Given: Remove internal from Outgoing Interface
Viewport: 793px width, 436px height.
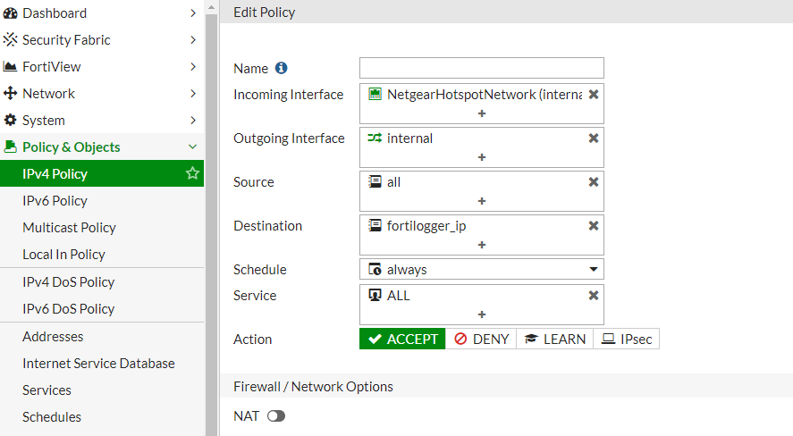Looking at the screenshot, I should tap(594, 138).
